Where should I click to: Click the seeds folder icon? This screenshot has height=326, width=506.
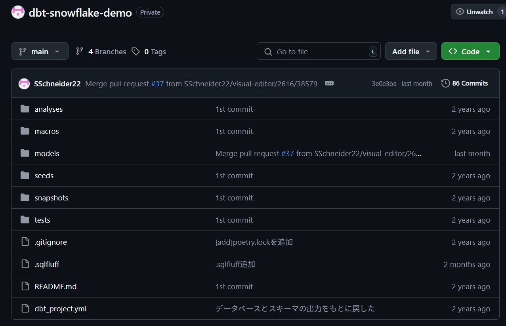pyautogui.click(x=25, y=175)
